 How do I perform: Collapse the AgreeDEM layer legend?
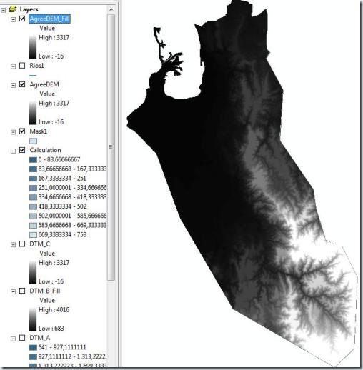coord(14,85)
